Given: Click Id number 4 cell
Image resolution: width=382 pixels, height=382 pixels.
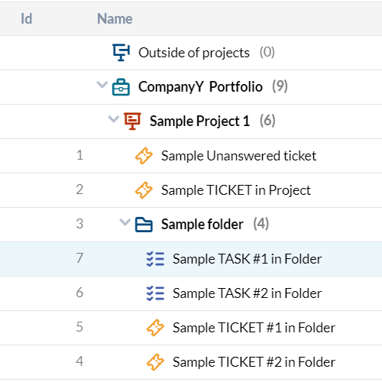Looking at the screenshot, I should coord(79,361).
